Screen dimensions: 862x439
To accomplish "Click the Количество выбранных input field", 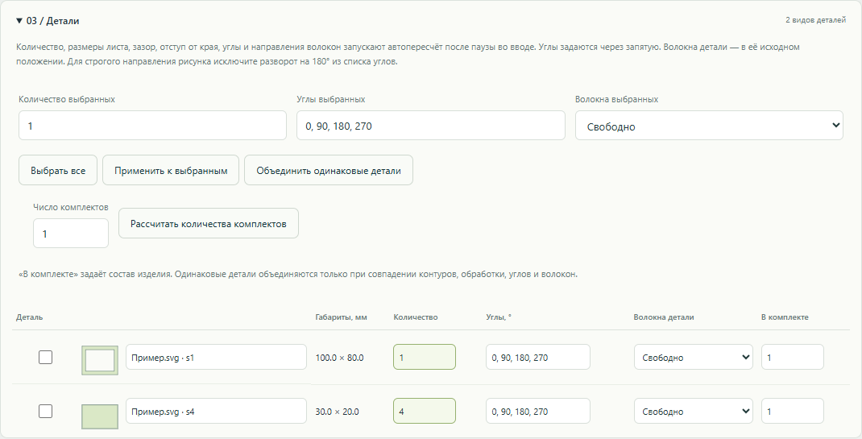I will point(152,126).
